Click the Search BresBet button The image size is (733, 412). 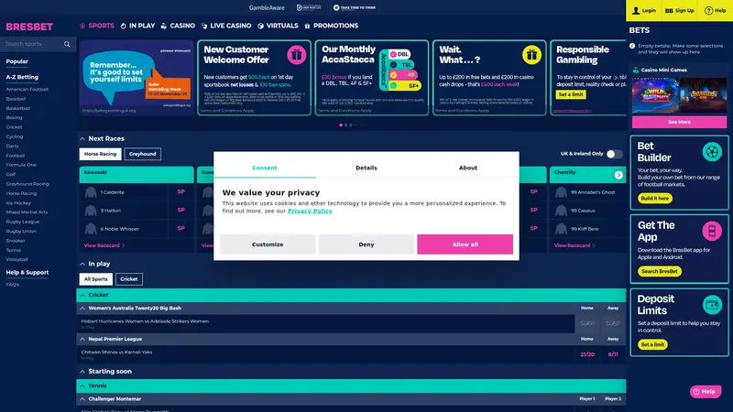[x=660, y=271]
